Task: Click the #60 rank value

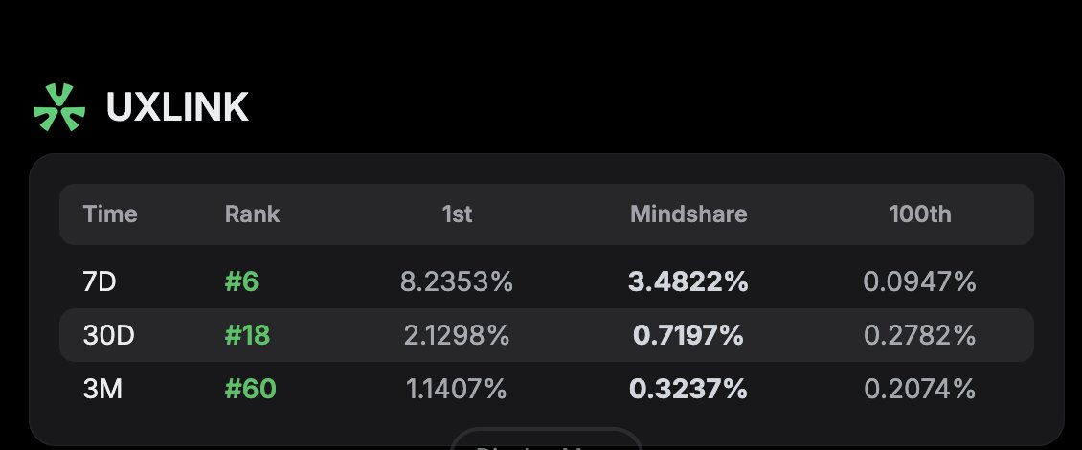Action: (251, 389)
